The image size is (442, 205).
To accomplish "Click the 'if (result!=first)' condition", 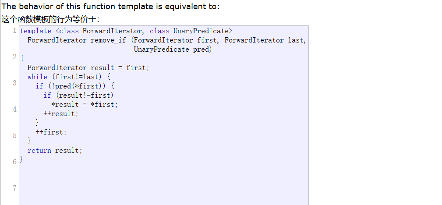I will [78, 95].
